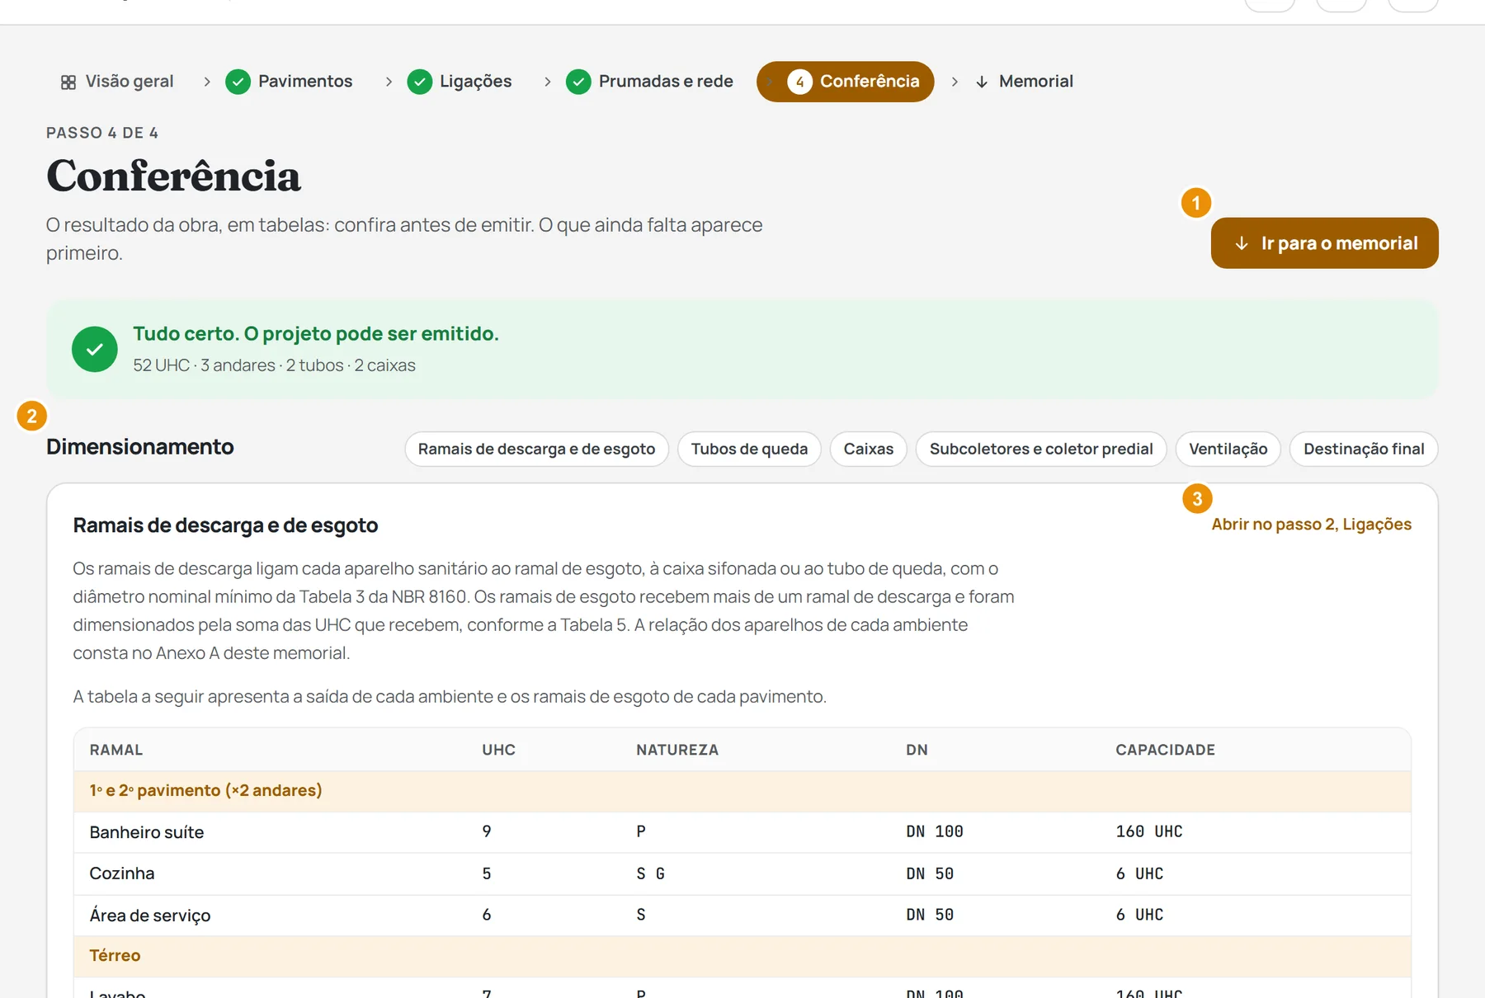
Task: Click the step number 4 circle in Conferência
Action: (x=799, y=82)
